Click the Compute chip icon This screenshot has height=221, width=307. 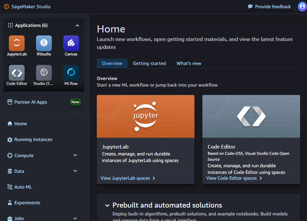point(10,155)
